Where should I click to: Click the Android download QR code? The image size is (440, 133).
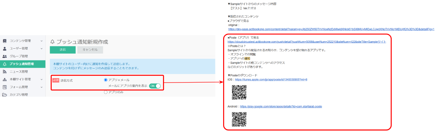[x=239, y=119]
